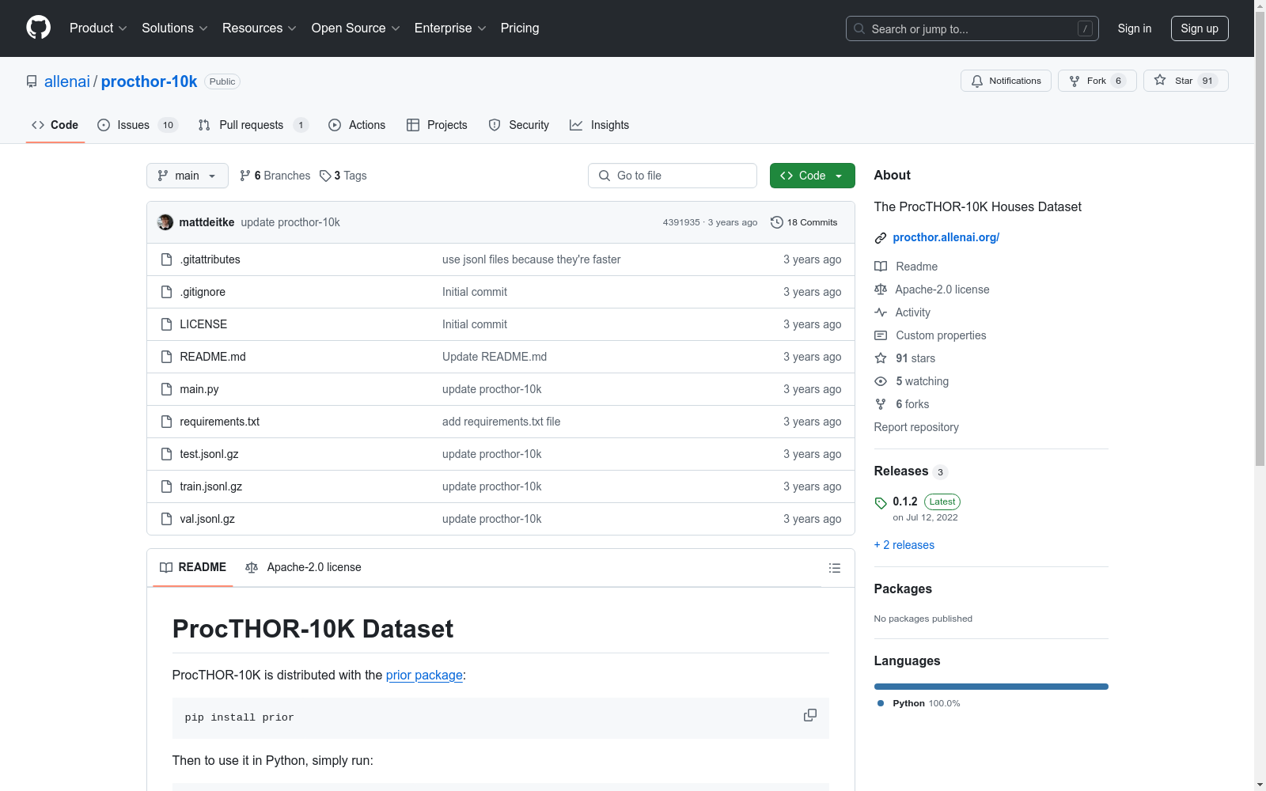
Task: Open README outline list icon
Action: click(835, 568)
